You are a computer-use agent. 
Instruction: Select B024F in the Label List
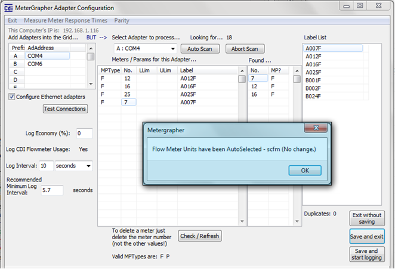333,97
